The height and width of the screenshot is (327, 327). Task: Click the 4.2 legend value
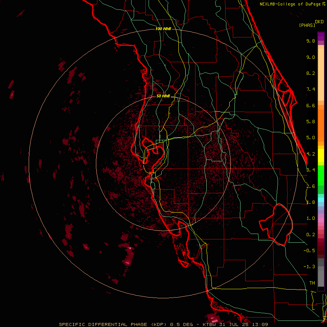pos(311,154)
